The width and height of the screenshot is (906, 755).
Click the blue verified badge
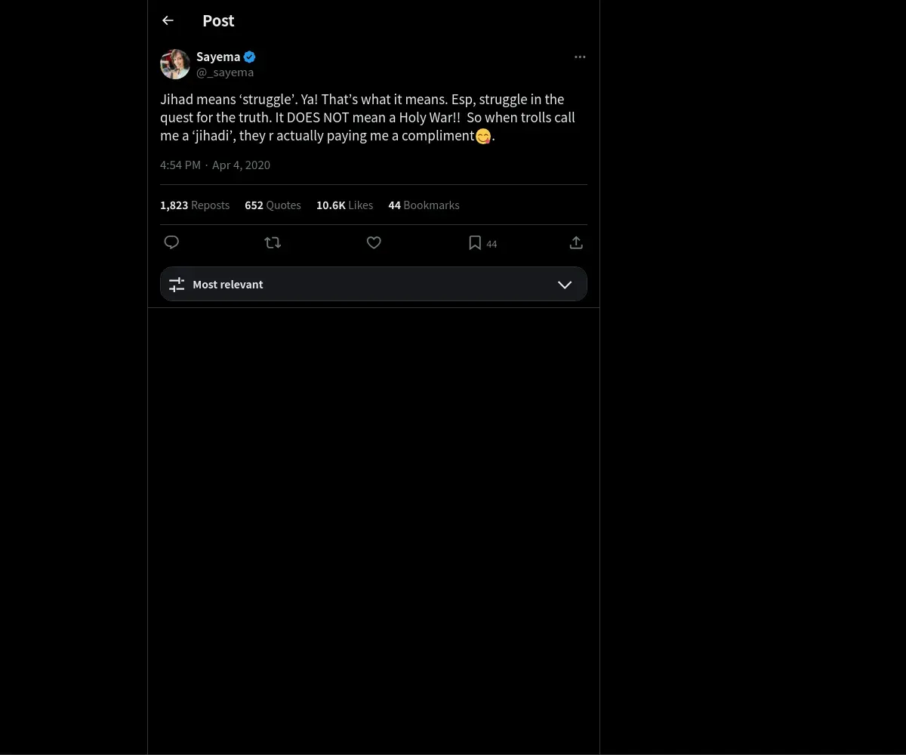(x=249, y=57)
